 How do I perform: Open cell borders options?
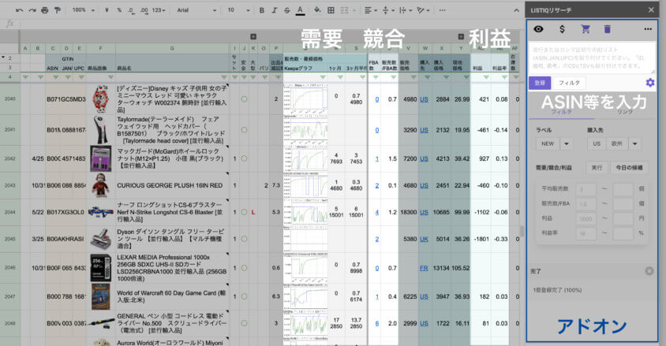point(331,10)
